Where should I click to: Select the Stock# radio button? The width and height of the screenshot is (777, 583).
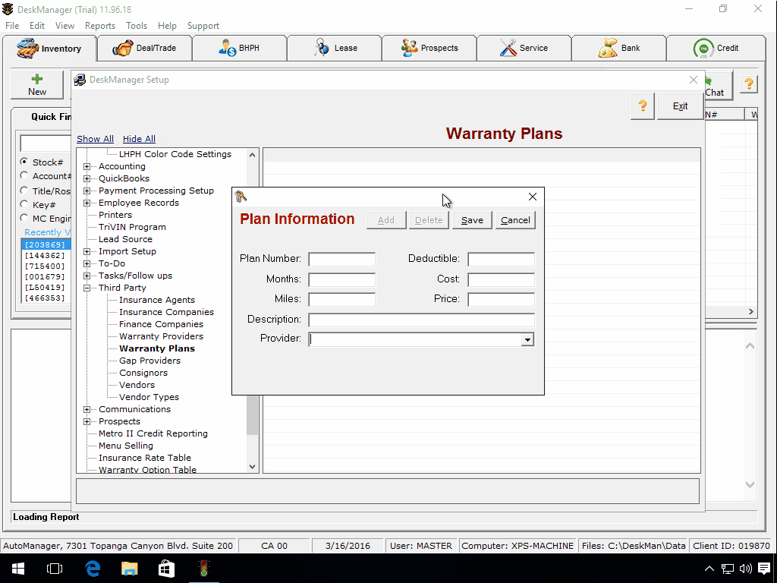tap(25, 162)
